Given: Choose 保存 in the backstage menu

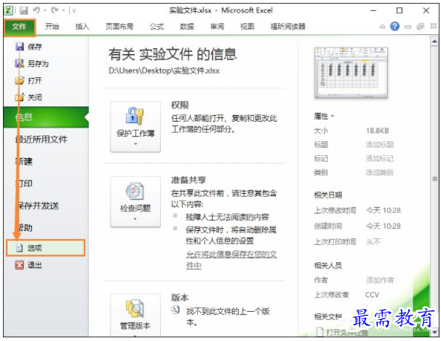Looking at the screenshot, I should tap(28, 47).
